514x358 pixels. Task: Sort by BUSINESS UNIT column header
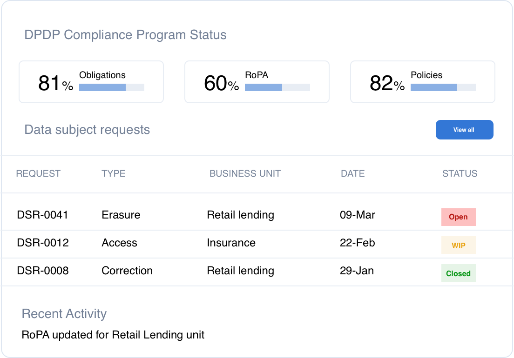(x=245, y=173)
